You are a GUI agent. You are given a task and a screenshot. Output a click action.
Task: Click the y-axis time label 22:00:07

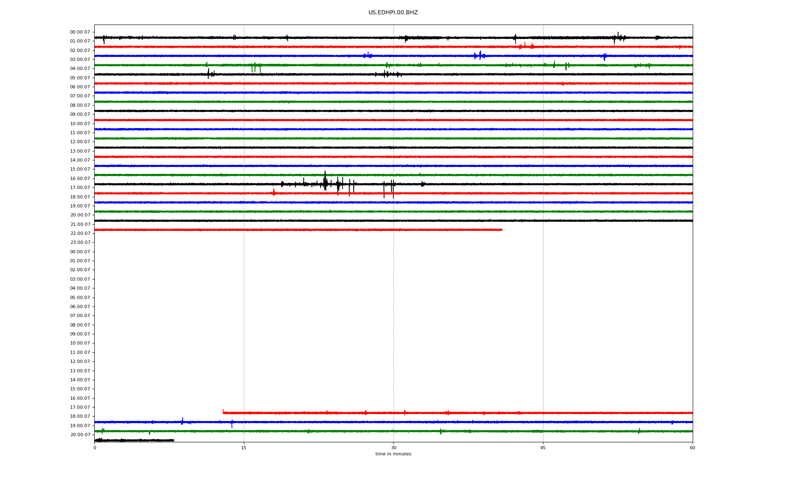click(80, 234)
